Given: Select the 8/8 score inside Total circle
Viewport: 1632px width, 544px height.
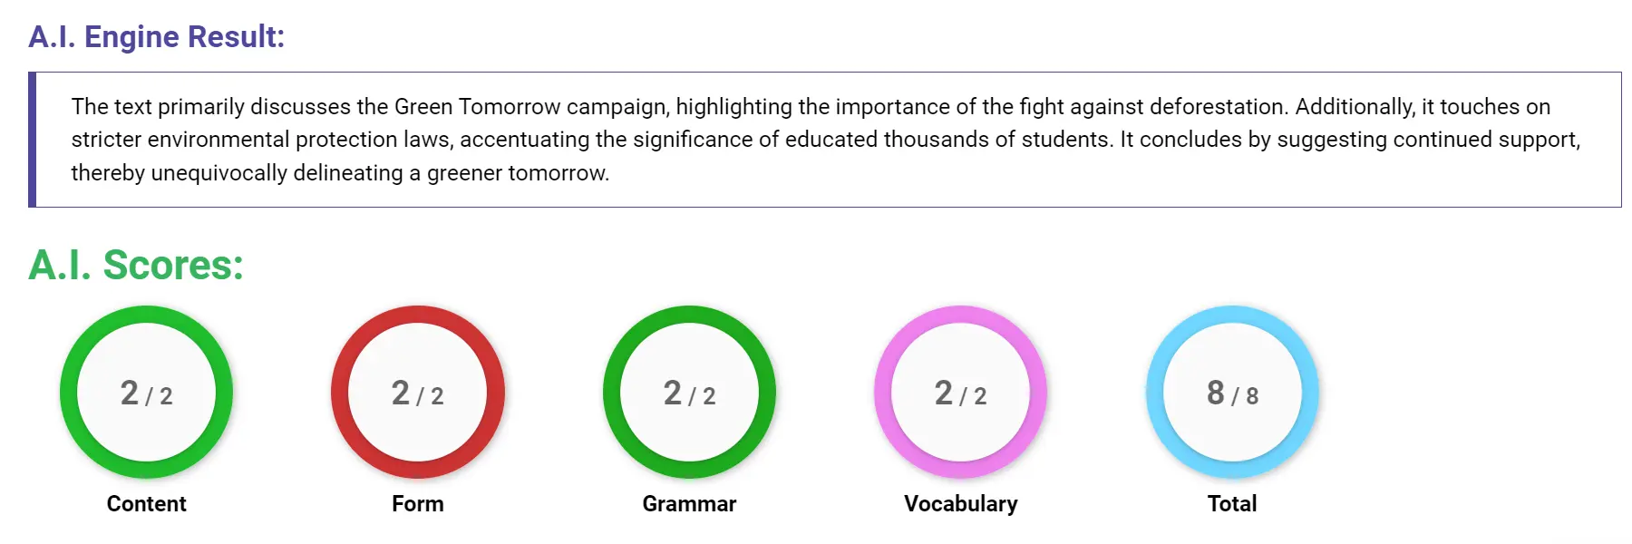Looking at the screenshot, I should click(1230, 392).
